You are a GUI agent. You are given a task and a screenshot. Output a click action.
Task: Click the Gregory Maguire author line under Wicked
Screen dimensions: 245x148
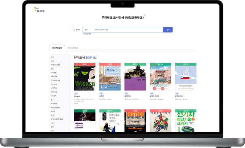83,100
